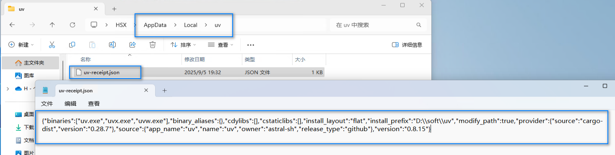The height and width of the screenshot is (155, 615).
Task: Click the 2025/9/5 19:32 date cell
Action: [x=202, y=72]
